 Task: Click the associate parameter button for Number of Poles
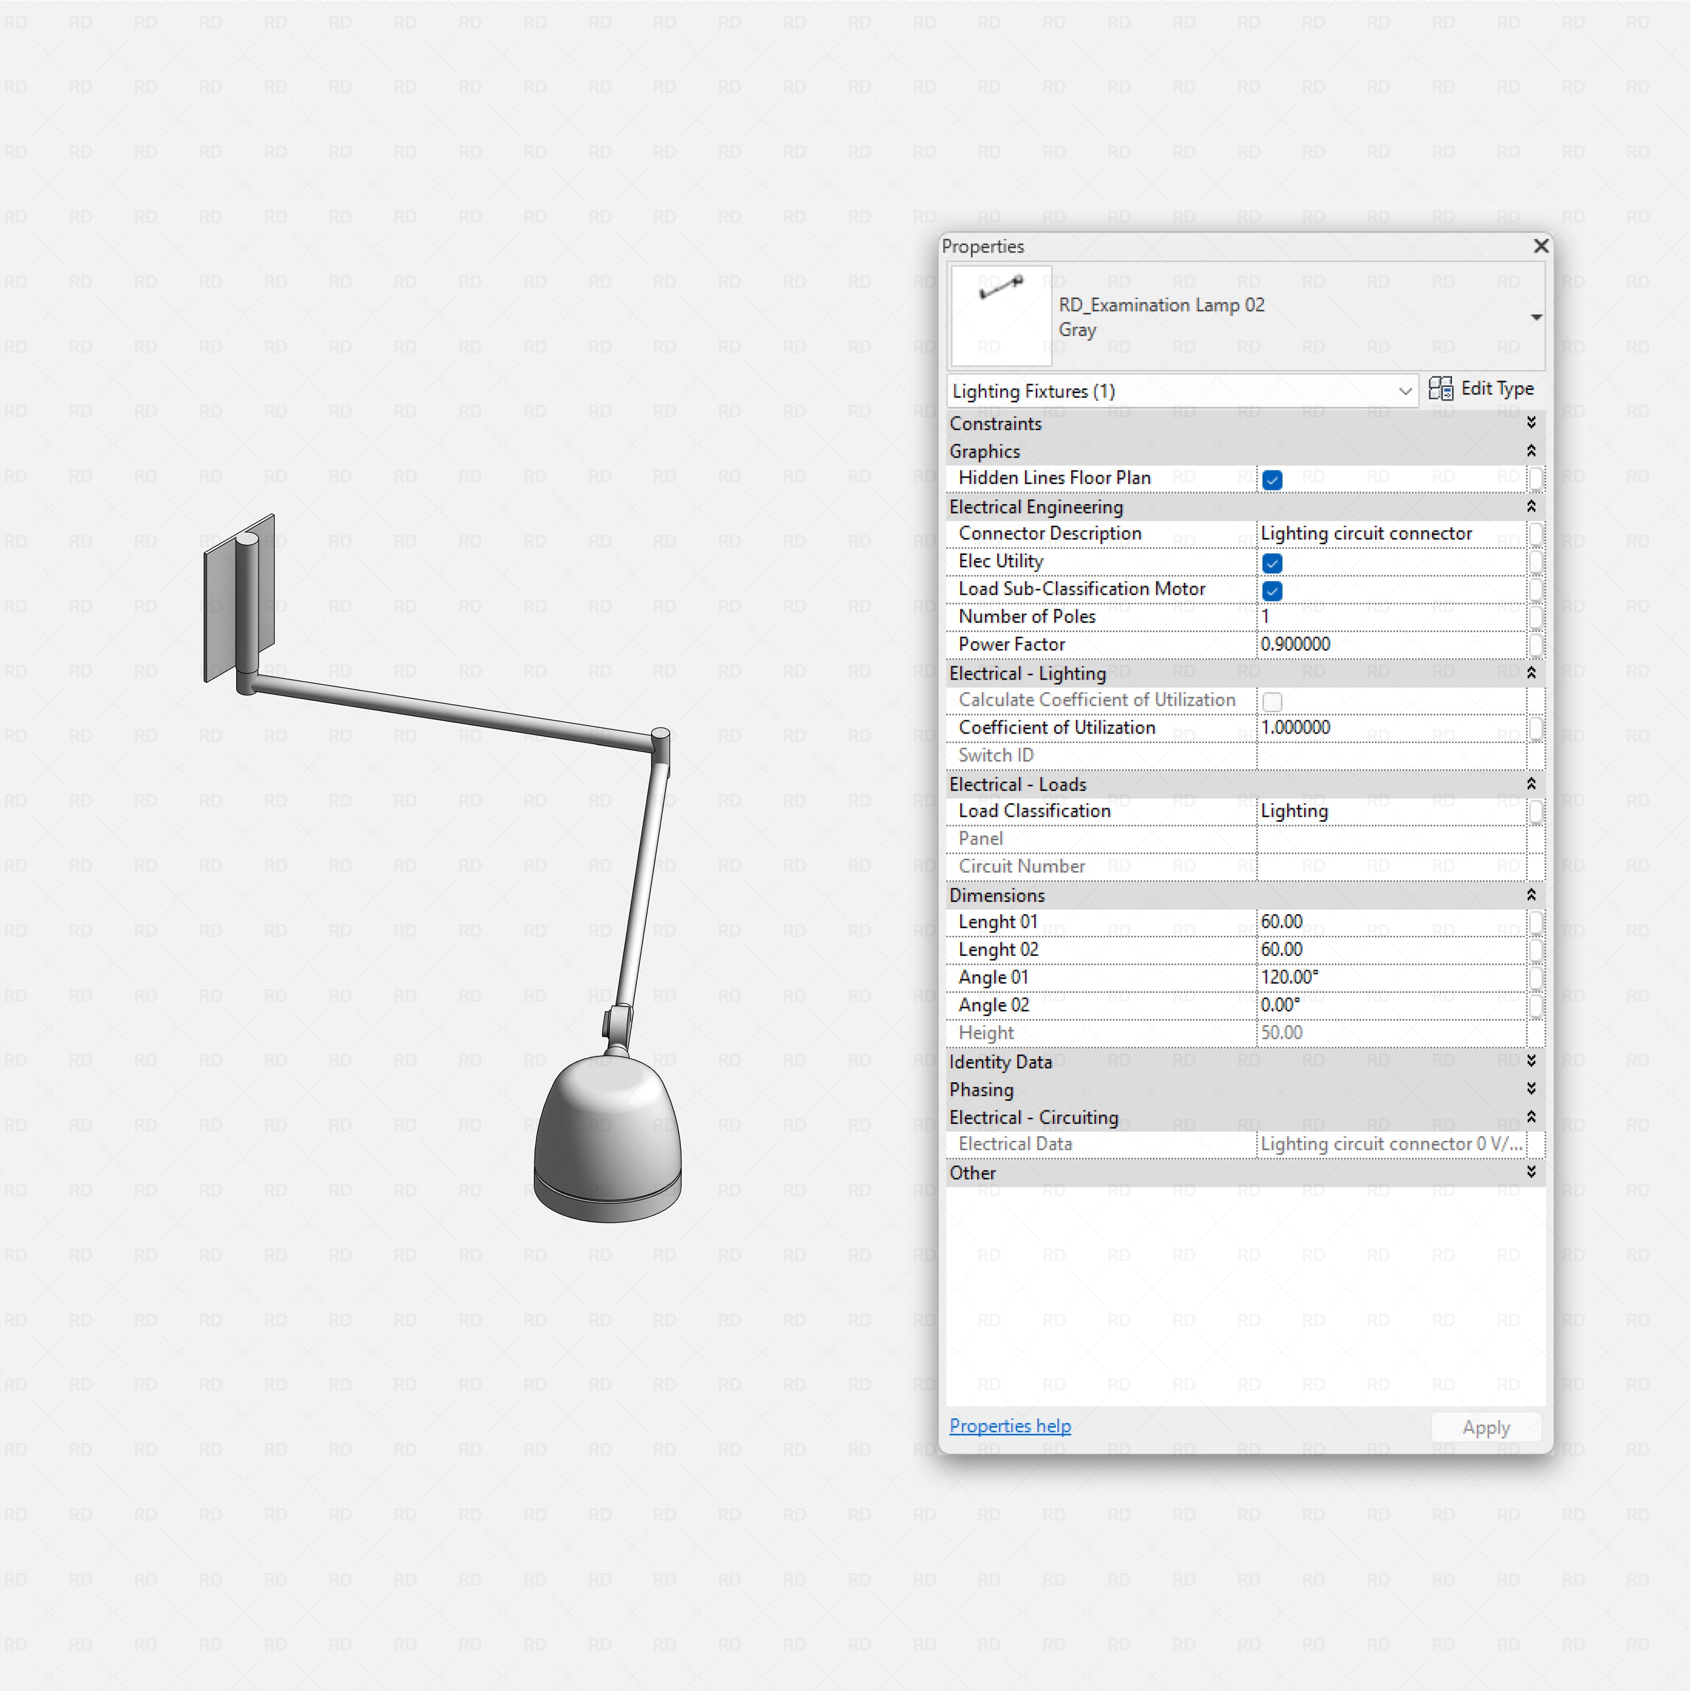pyautogui.click(x=1538, y=617)
